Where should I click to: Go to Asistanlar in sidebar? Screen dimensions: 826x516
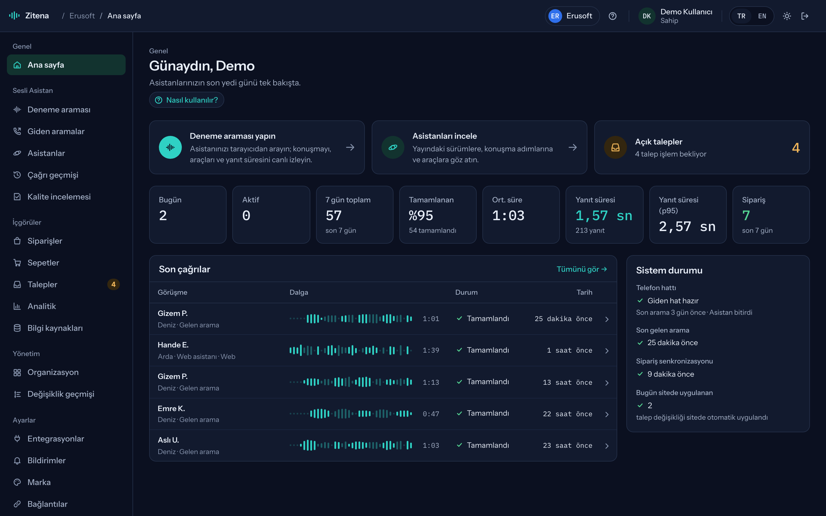coord(66,153)
